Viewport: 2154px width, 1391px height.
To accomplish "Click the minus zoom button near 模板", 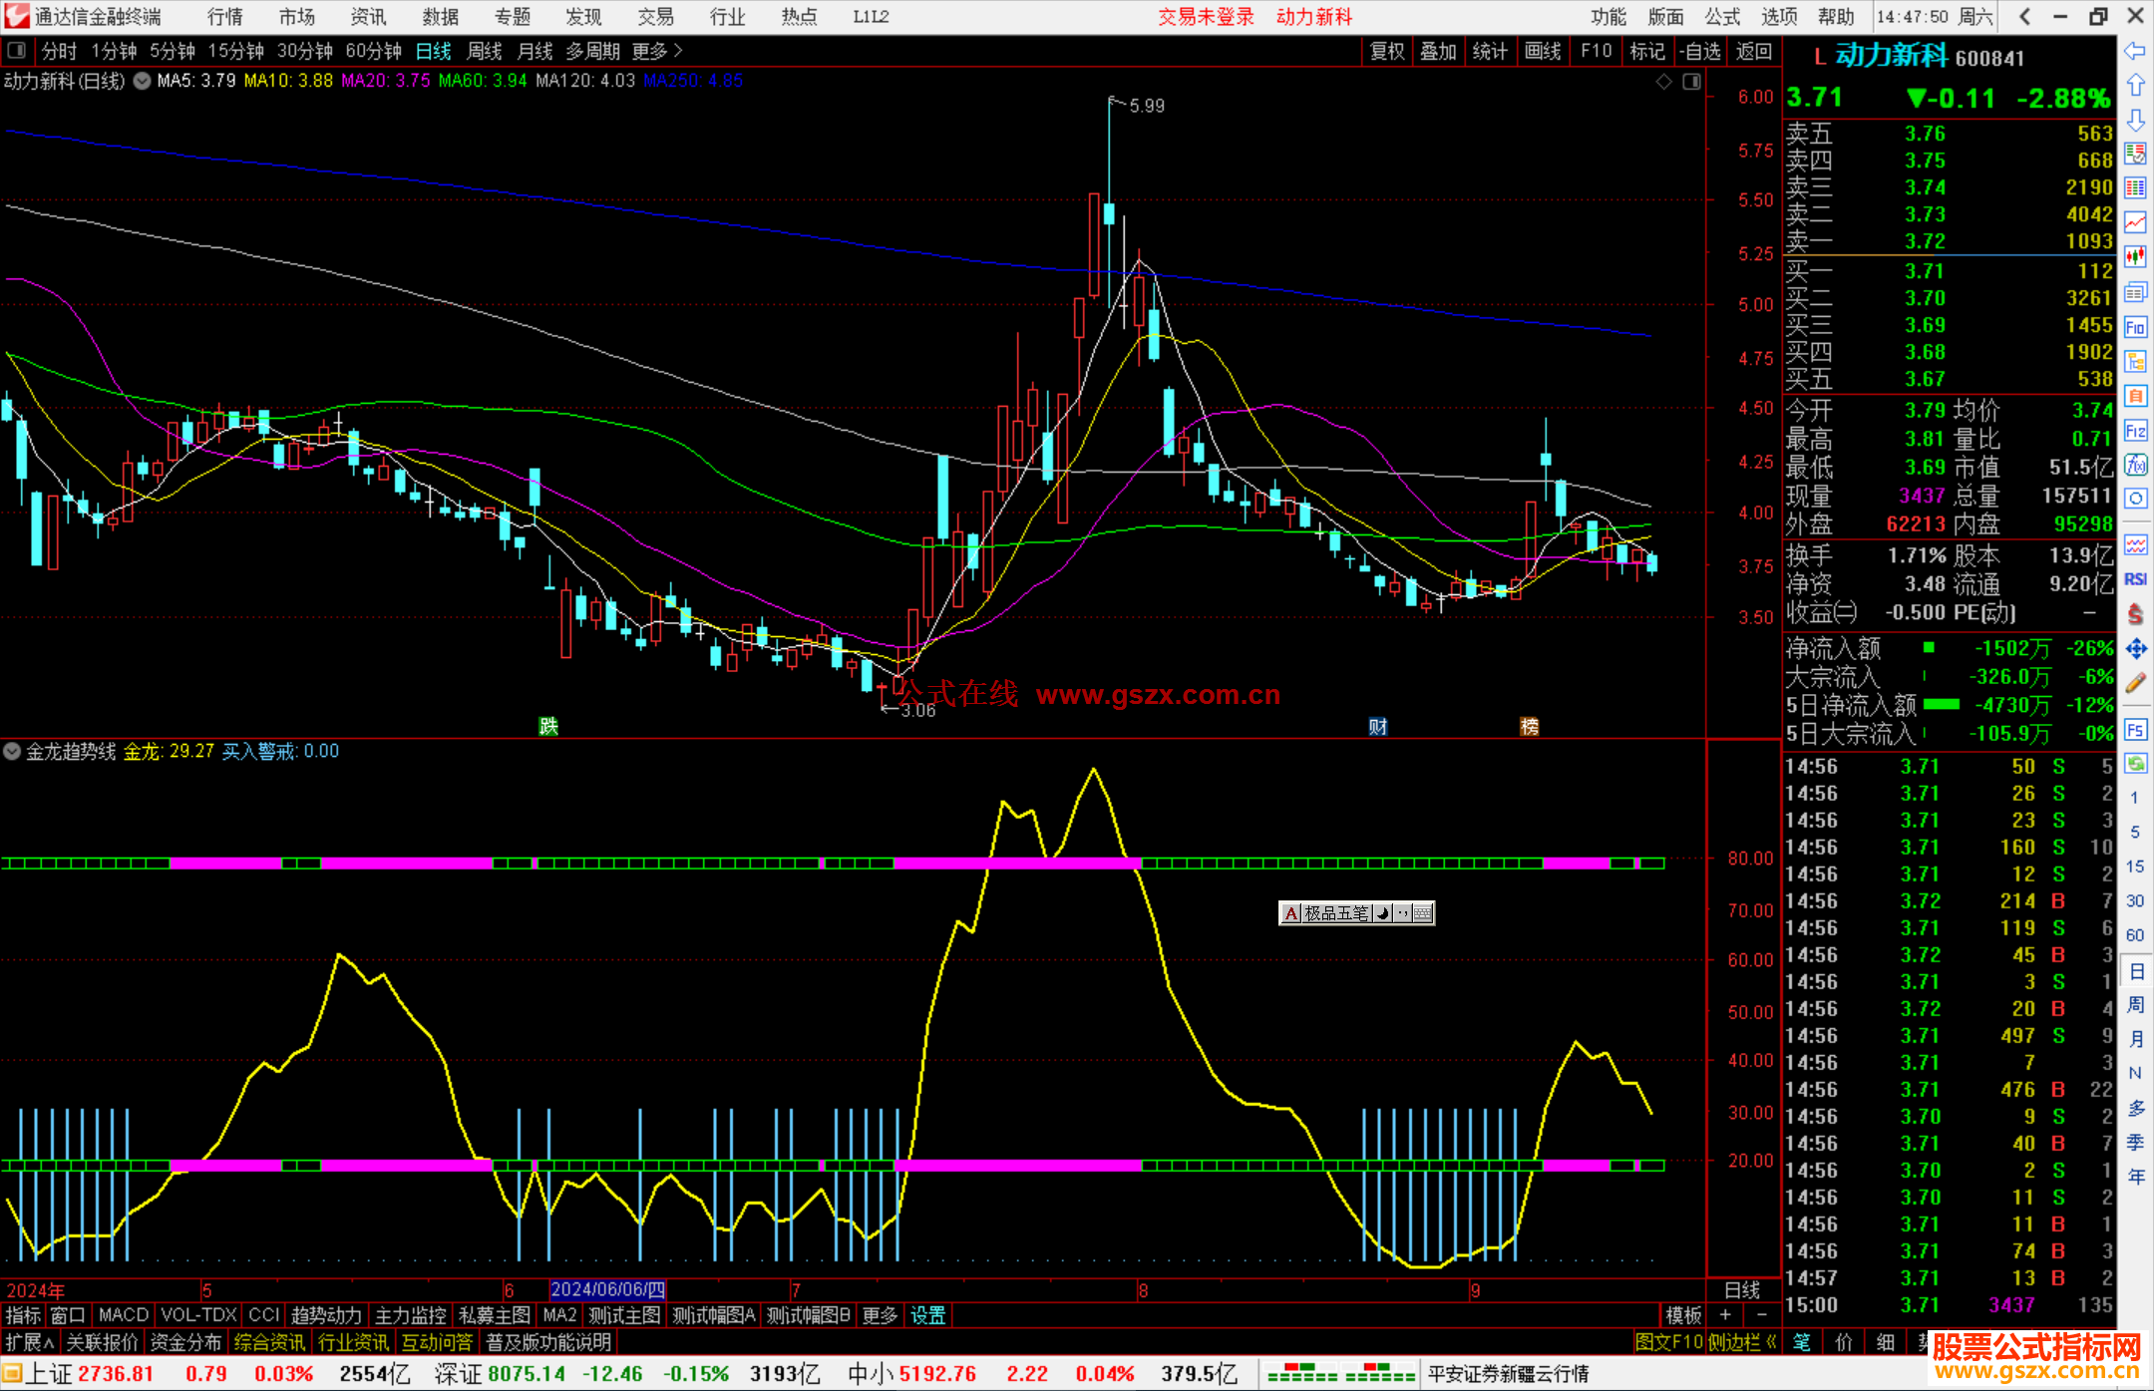I will pos(1762,1315).
